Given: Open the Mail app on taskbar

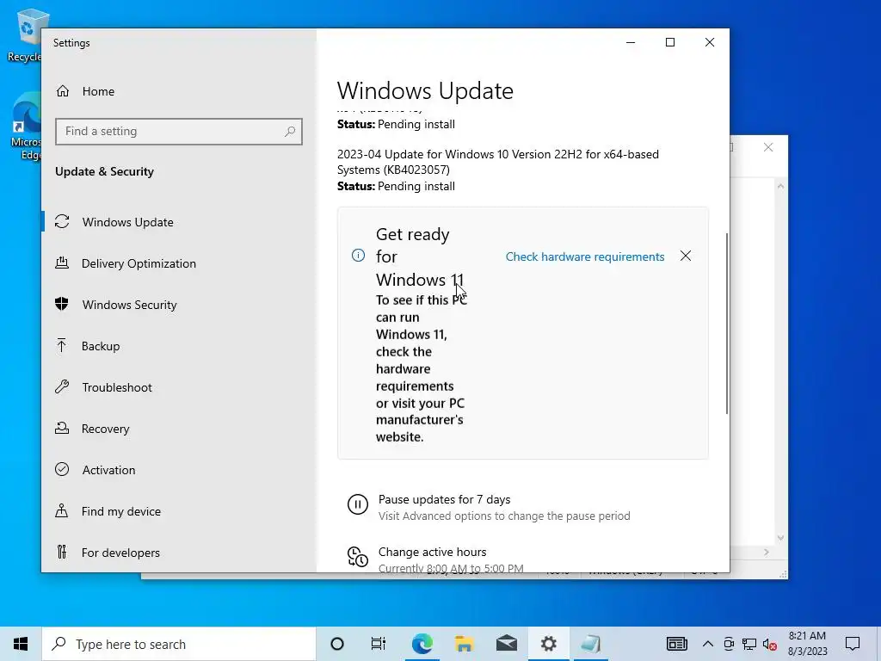Looking at the screenshot, I should 506,644.
